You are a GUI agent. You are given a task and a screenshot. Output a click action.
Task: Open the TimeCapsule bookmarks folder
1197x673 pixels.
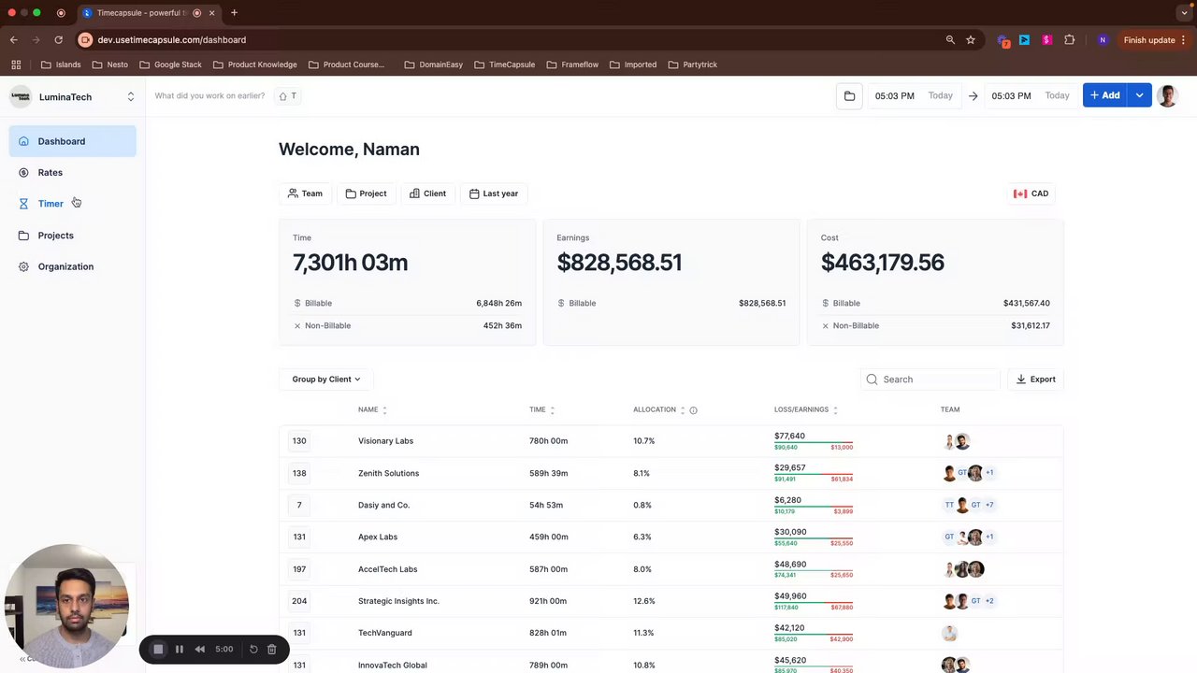pyautogui.click(x=505, y=64)
